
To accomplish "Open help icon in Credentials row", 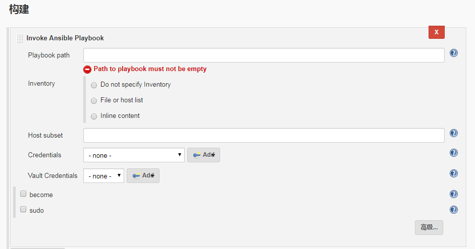I will point(453,153).
